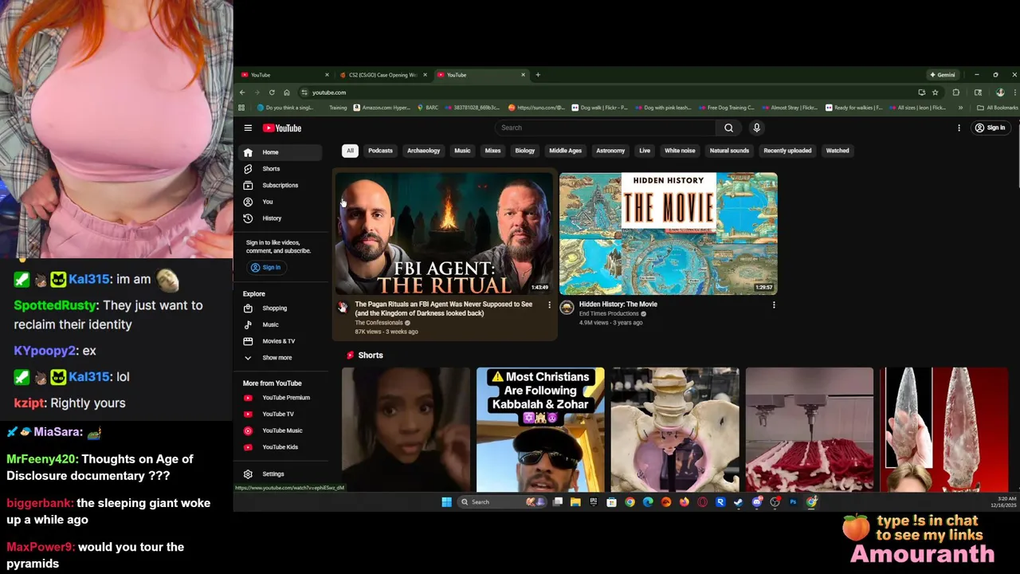
Task: Select the Recently uploaded filter chip
Action: (x=787, y=151)
